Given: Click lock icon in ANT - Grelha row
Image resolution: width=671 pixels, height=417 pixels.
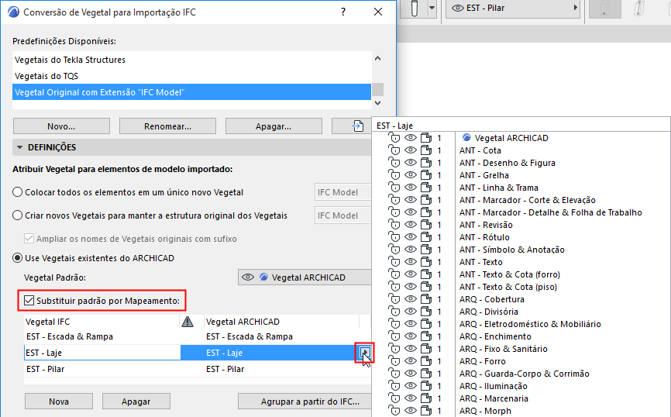Looking at the screenshot, I should click(x=394, y=175).
